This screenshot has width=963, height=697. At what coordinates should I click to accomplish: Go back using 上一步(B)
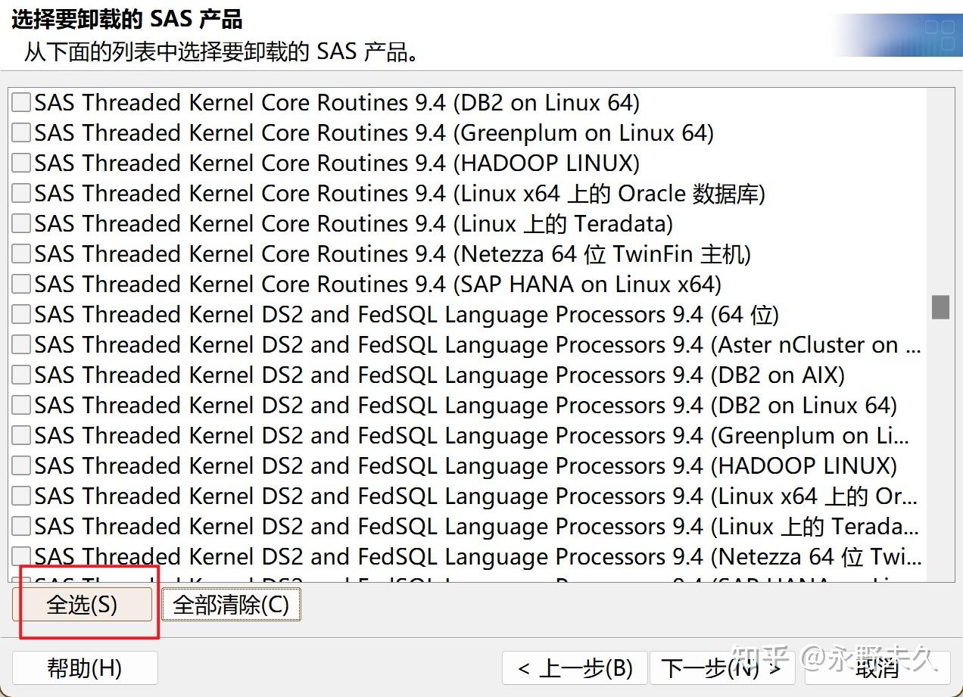coord(574,667)
